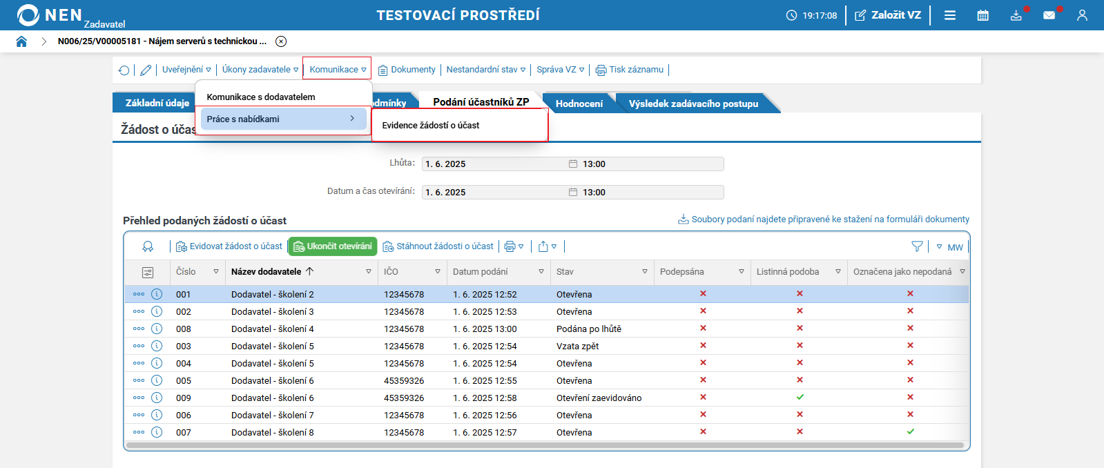Screen dimensions: 1104x468
Task: Open the Komunikace dropdown menu
Action: click(338, 70)
